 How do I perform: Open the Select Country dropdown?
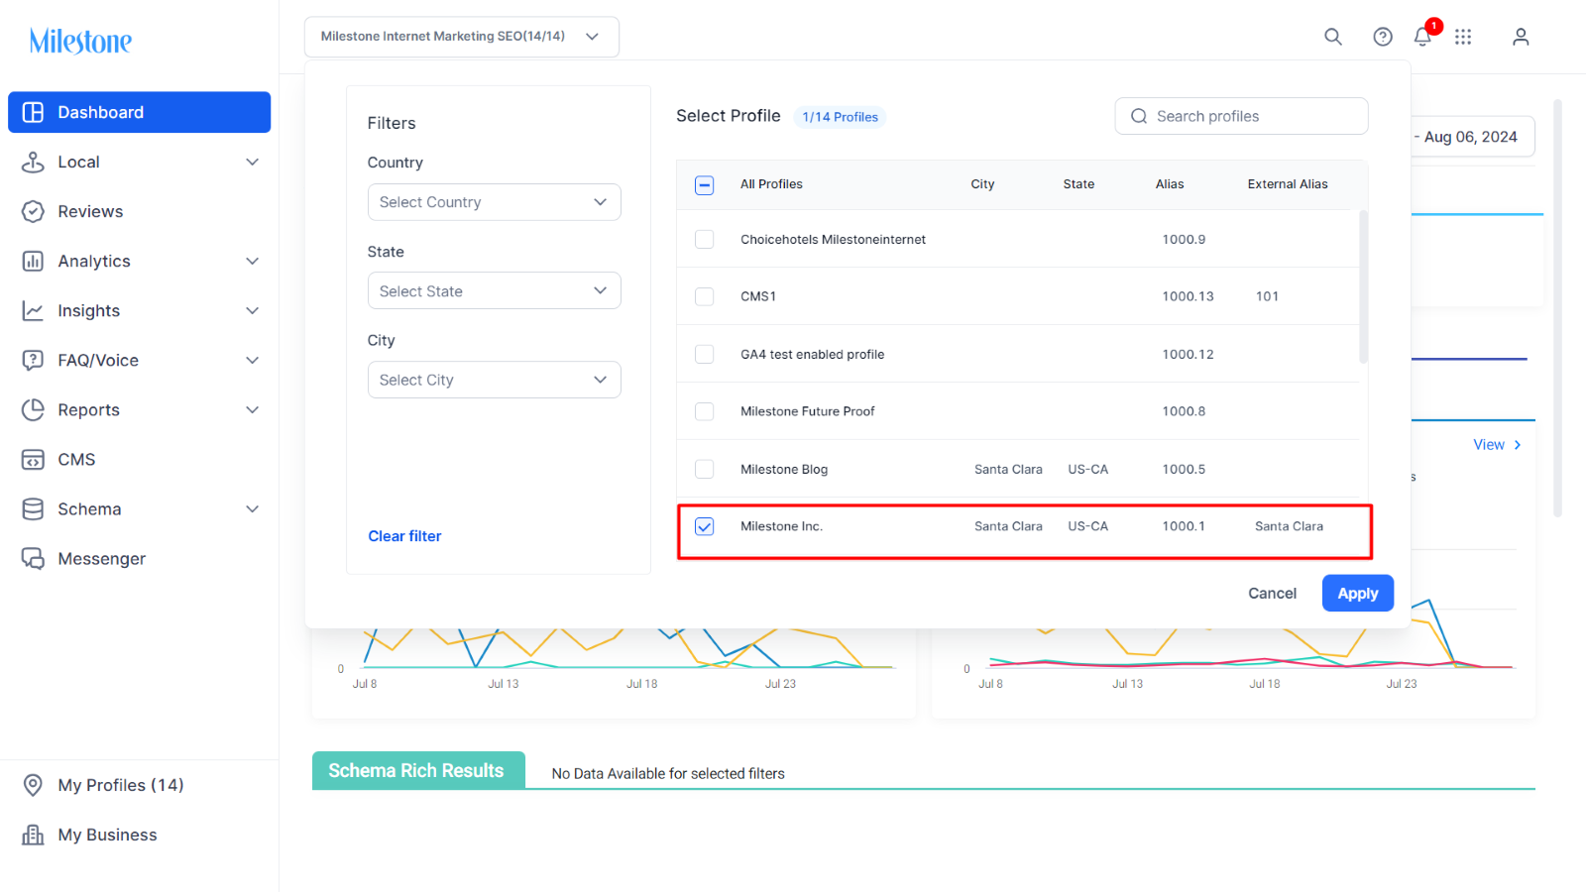(495, 202)
